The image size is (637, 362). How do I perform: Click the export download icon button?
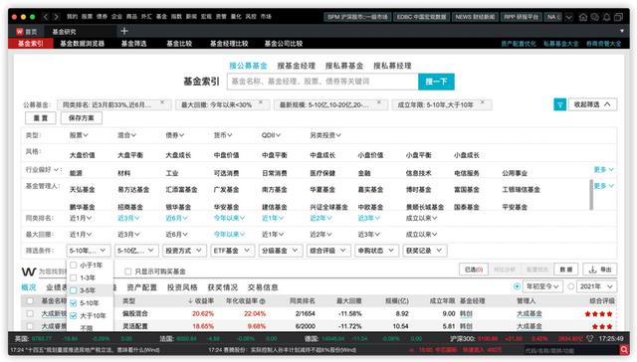coord(600,270)
